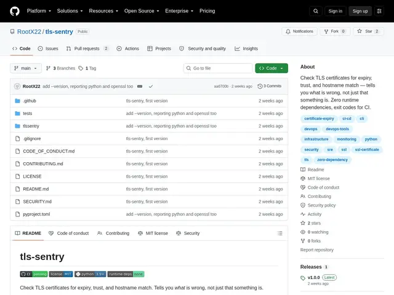View 0 watching link in sidebar
Image resolution: width=394 pixels, height=295 pixels.
pos(315,232)
